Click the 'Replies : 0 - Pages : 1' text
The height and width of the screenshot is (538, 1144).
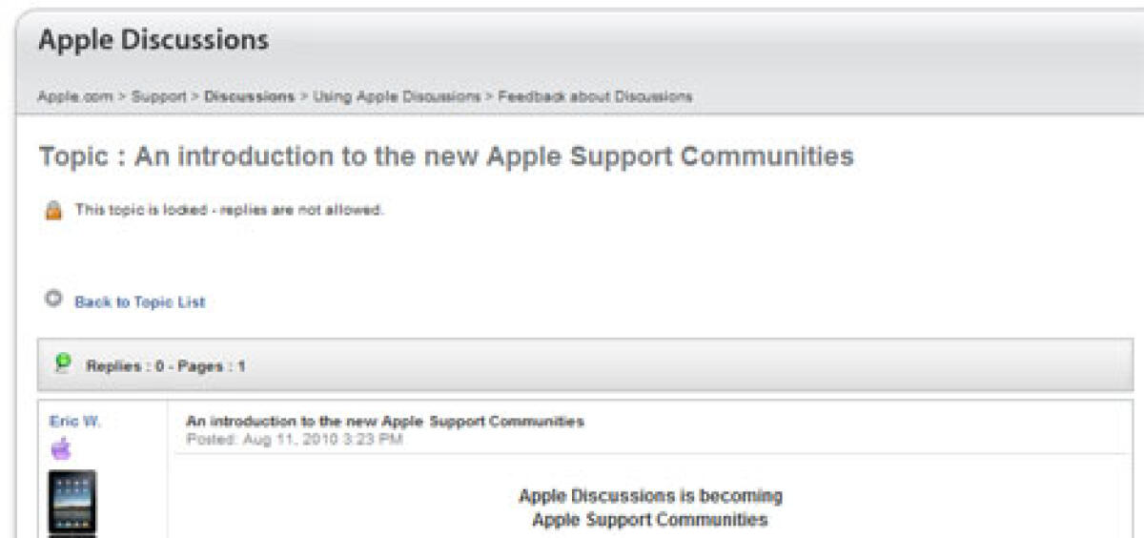pos(166,366)
